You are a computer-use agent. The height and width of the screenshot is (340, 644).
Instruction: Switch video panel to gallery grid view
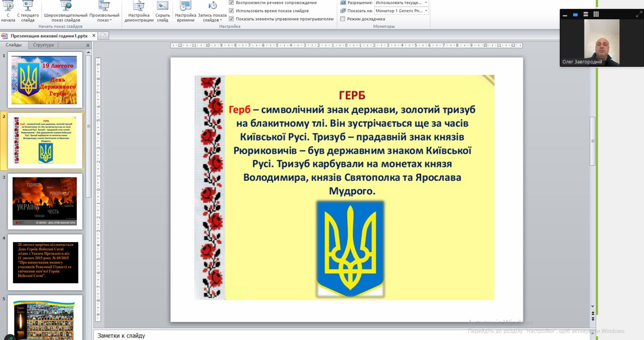[x=596, y=14]
